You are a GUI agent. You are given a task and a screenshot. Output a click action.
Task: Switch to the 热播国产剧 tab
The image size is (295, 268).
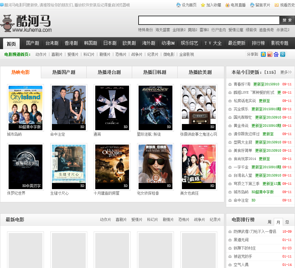[64, 72]
